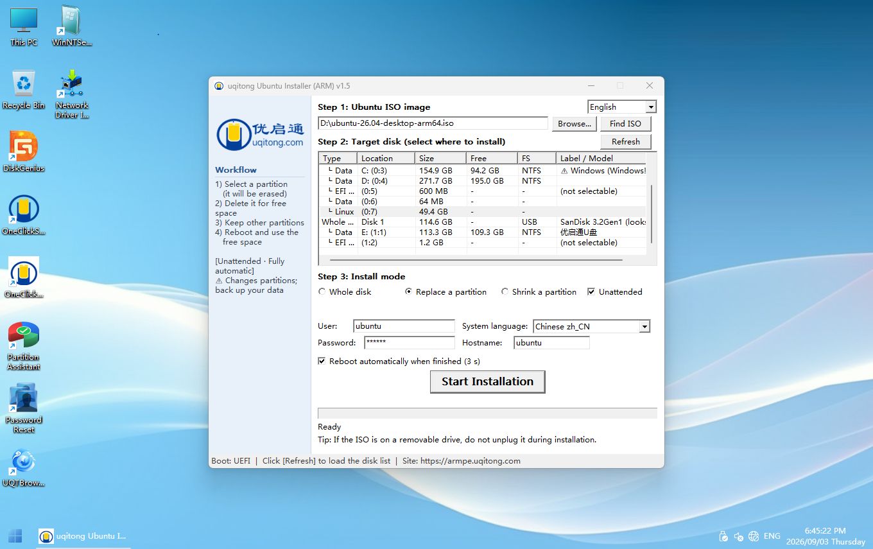Click the Type column header
The width and height of the screenshot is (873, 549).
tap(338, 158)
